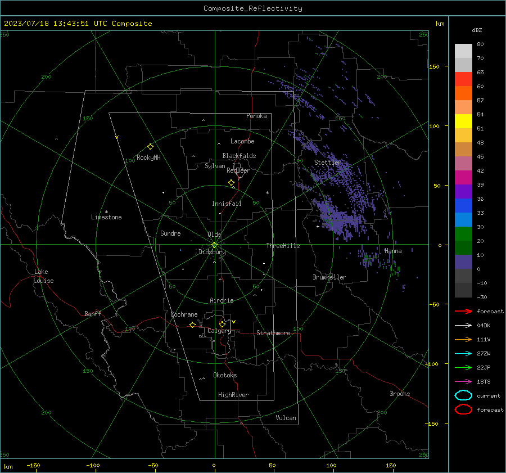Select the Drumheller city label
This screenshot has height=473, width=506.
point(329,277)
